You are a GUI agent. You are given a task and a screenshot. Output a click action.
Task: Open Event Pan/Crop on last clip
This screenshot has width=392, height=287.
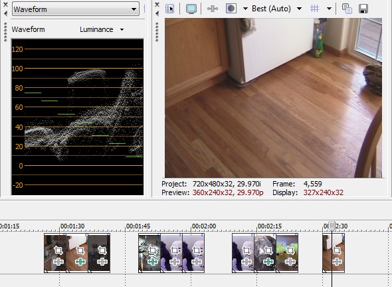coord(336,250)
